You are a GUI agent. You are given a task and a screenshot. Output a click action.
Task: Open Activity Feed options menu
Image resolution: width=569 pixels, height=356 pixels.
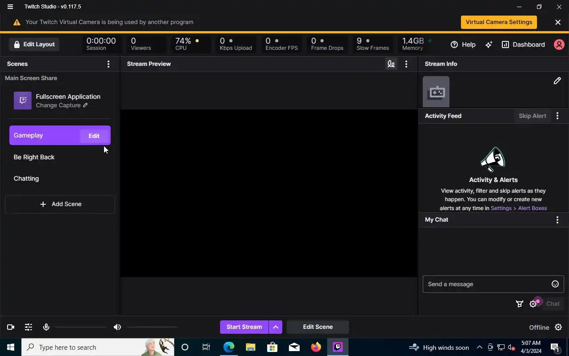click(x=557, y=116)
